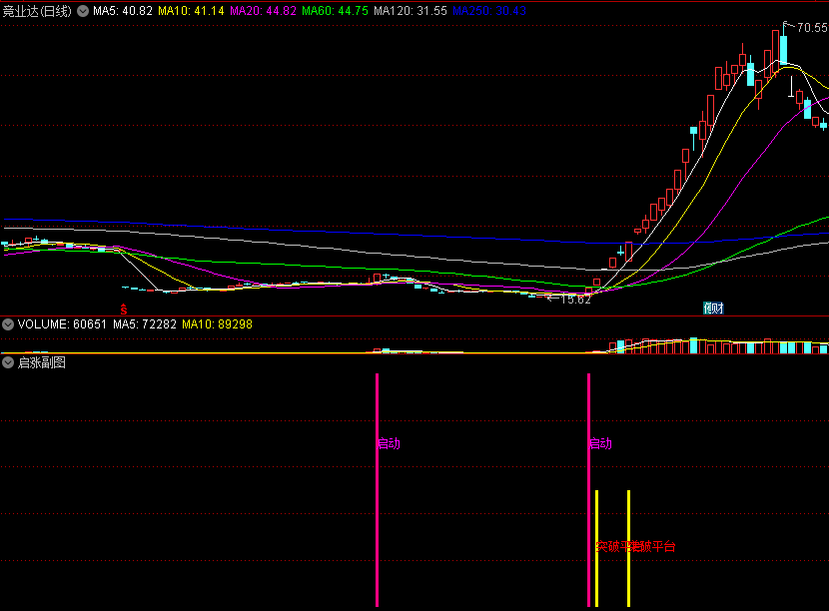Screen dimensions: 829x611
Task: Select the earlier pink 启动 signal line
Action: coord(377,490)
